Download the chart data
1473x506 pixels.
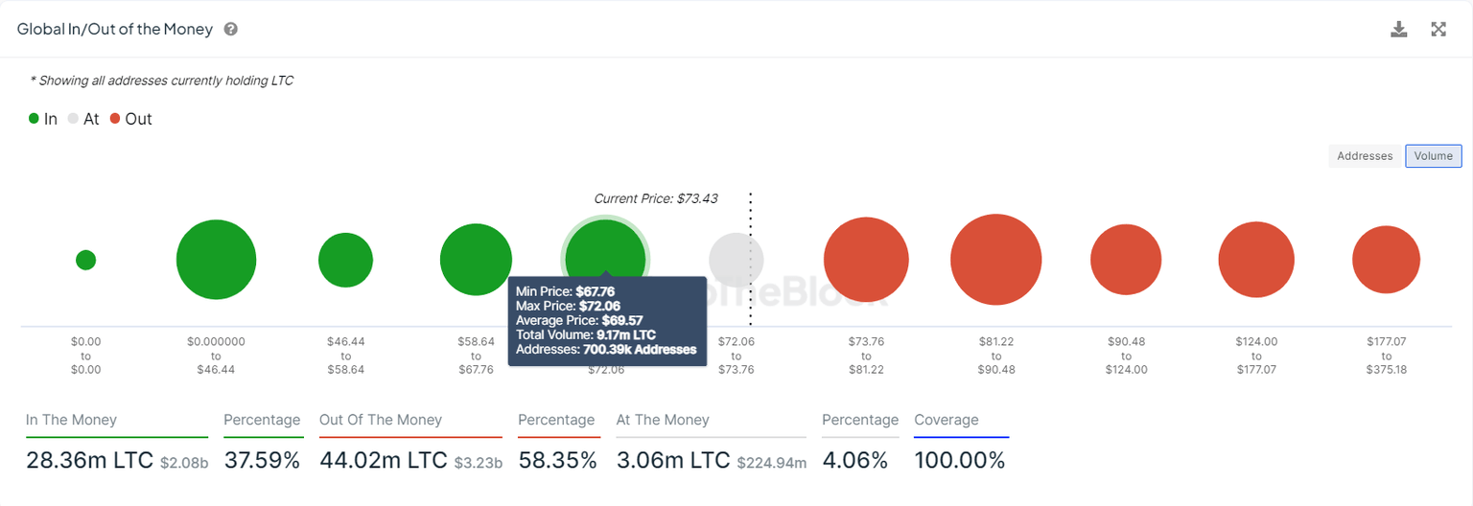click(x=1399, y=29)
